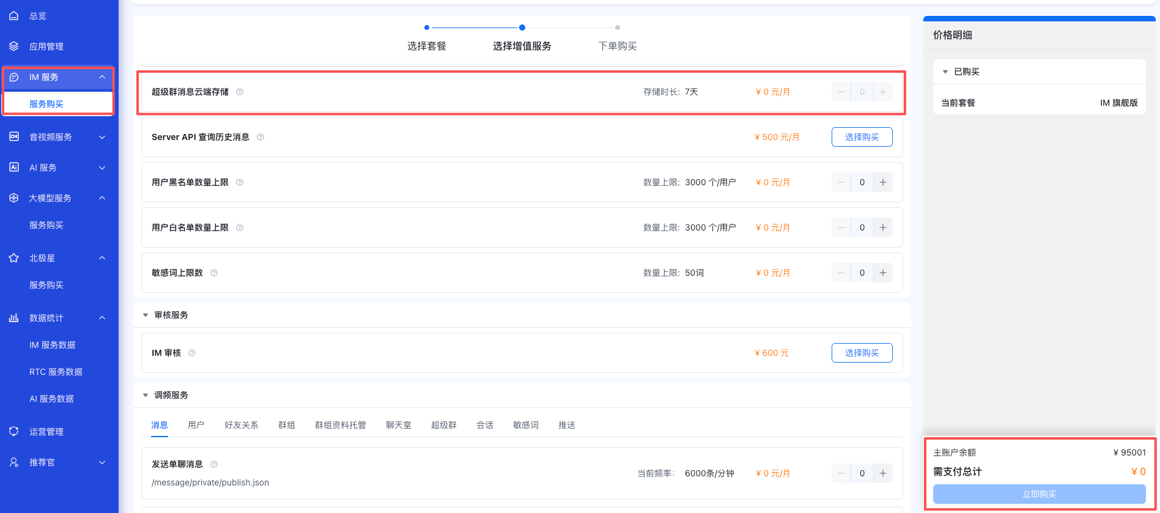1160x513 pixels.
Task: Decrease 用户黑名单数量上限 quantity with minus
Action: coord(841,182)
